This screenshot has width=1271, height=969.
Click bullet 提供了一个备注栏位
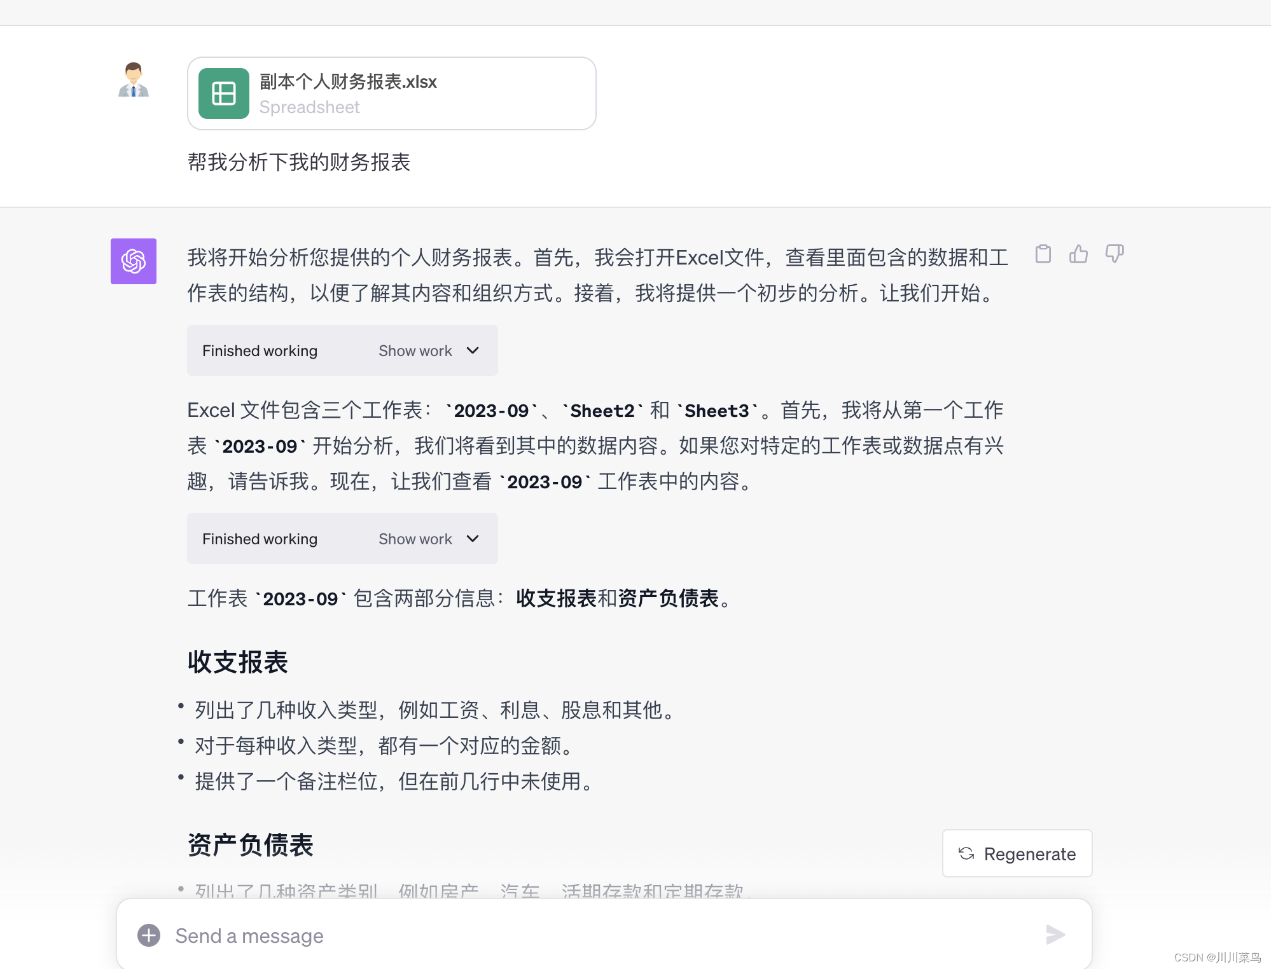point(394,781)
